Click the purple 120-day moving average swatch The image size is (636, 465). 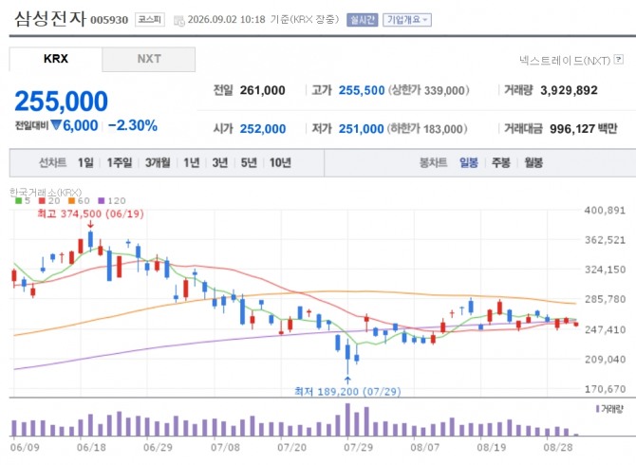(102, 200)
